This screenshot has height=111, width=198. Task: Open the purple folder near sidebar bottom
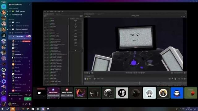[4, 99]
